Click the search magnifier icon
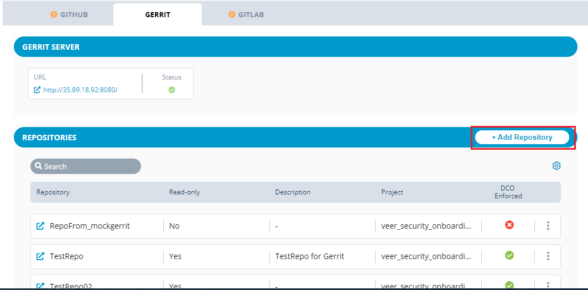Image resolution: width=588 pixels, height=290 pixels. tap(38, 166)
